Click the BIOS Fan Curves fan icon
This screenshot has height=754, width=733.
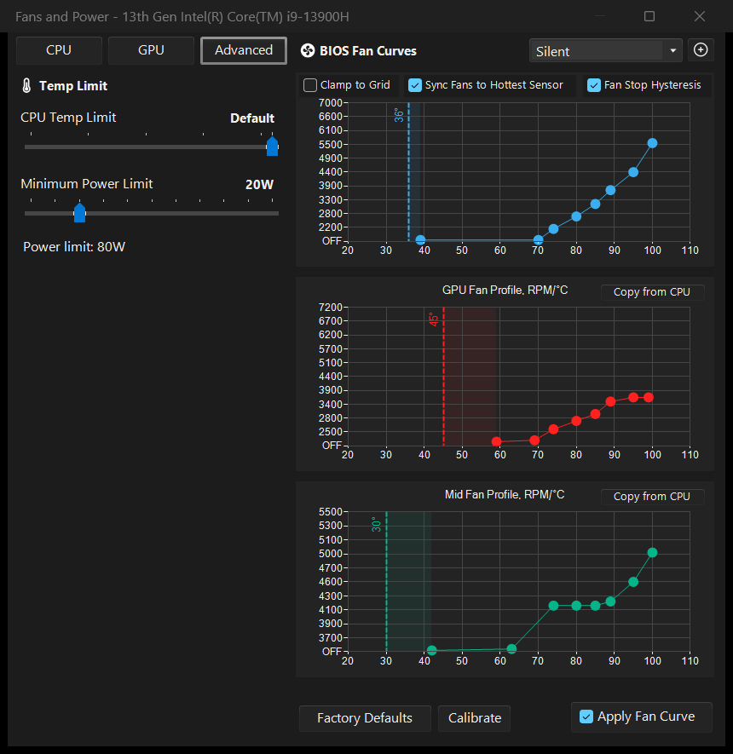tap(308, 50)
